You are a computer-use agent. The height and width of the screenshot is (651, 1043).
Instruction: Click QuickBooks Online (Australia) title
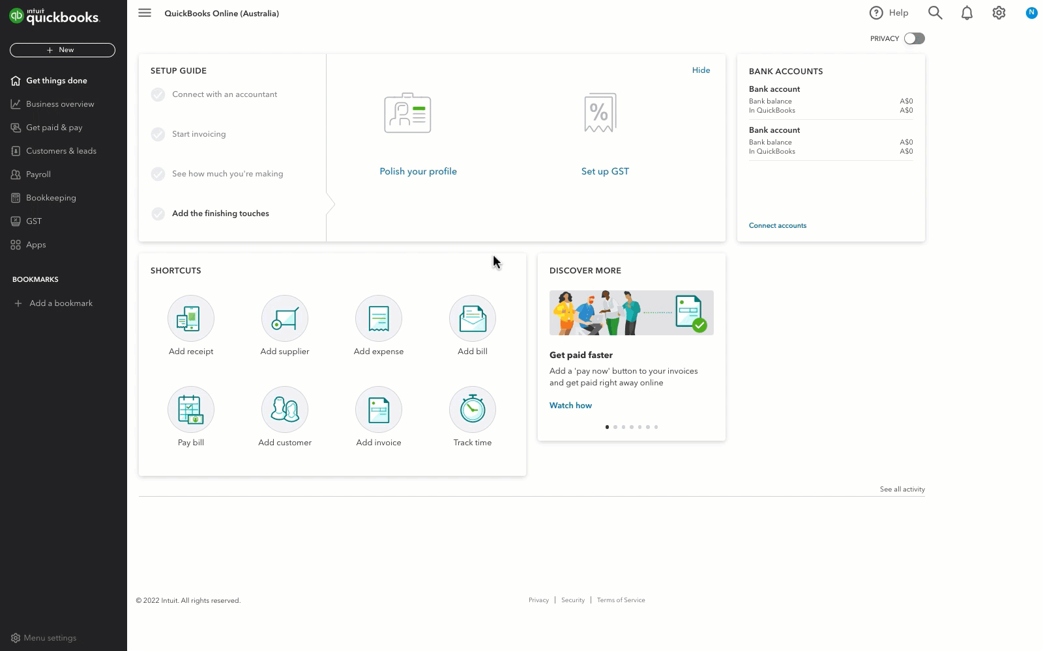pyautogui.click(x=222, y=14)
